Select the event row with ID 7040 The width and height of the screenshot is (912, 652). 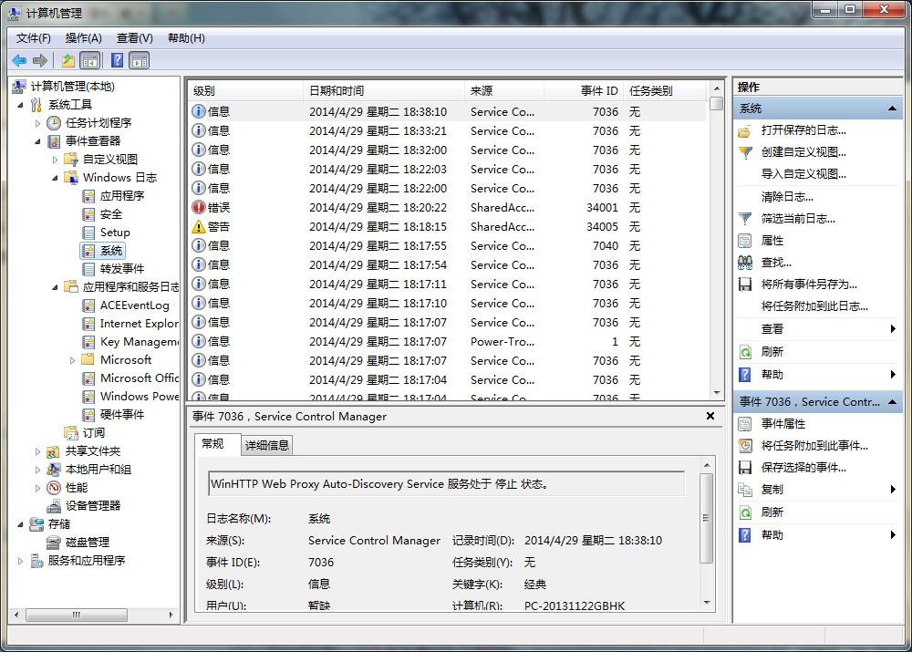point(447,245)
